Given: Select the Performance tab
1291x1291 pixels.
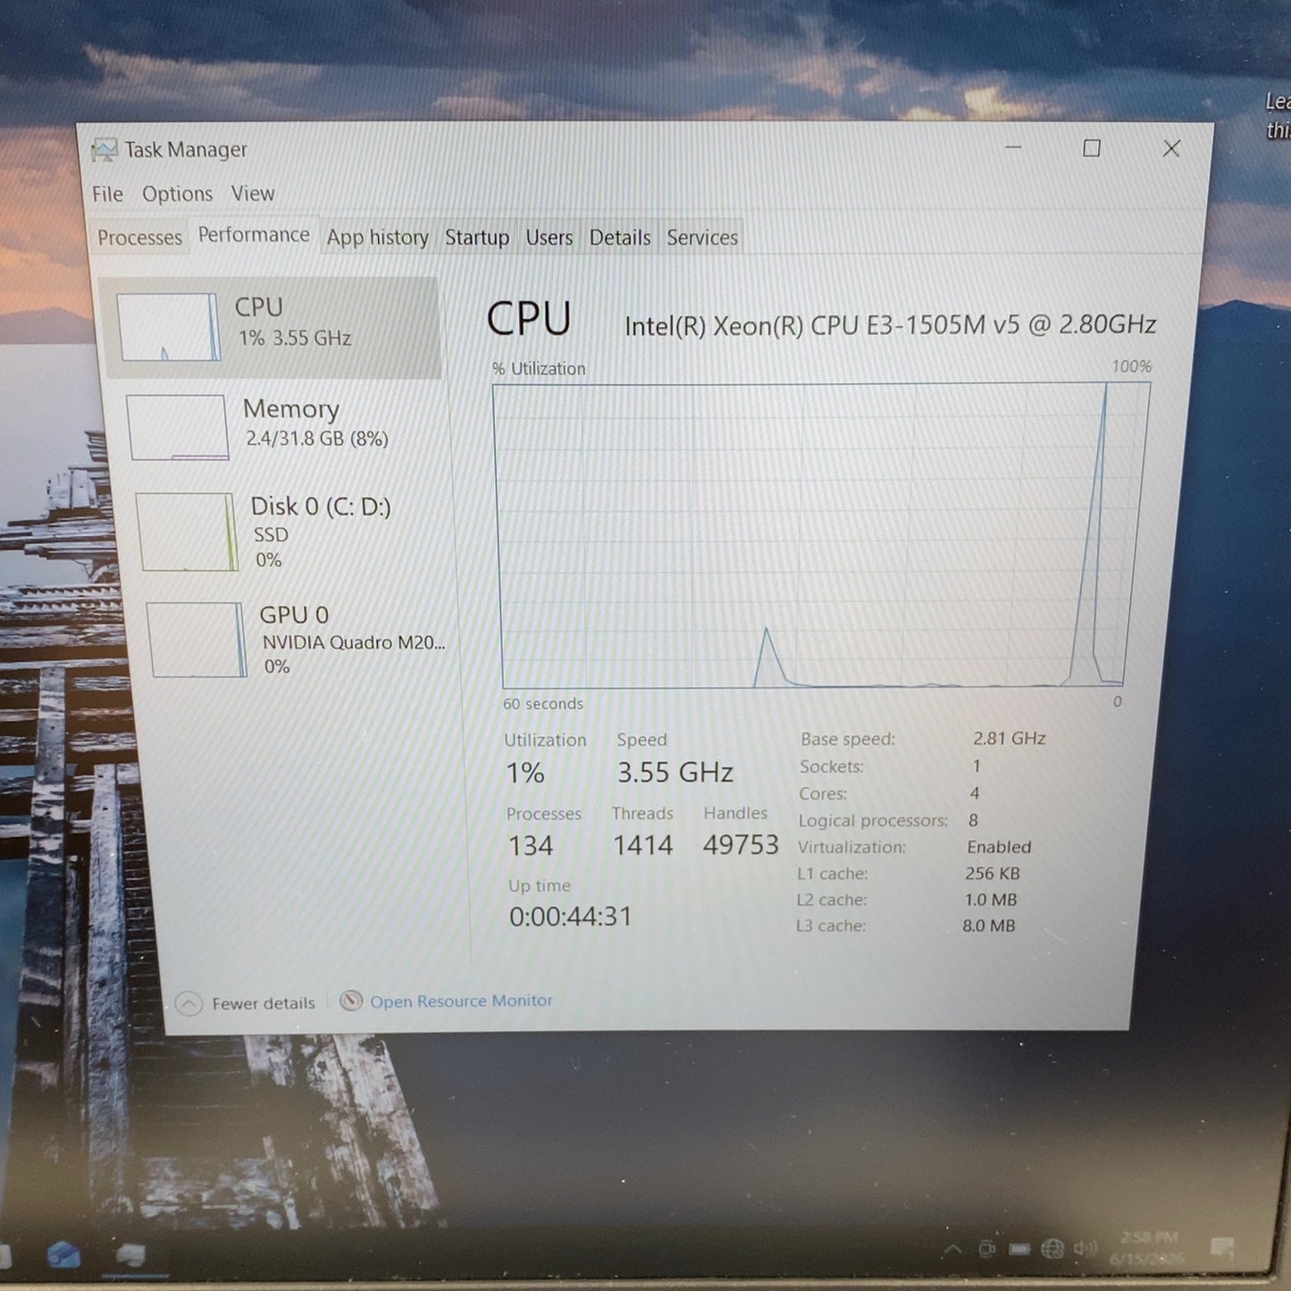Looking at the screenshot, I should click(254, 235).
